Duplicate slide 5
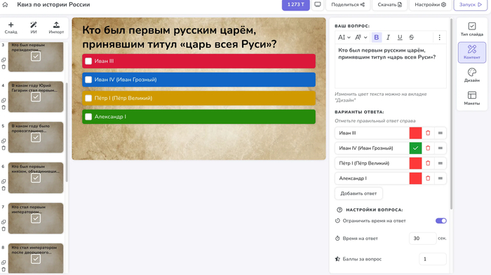 [4, 141]
